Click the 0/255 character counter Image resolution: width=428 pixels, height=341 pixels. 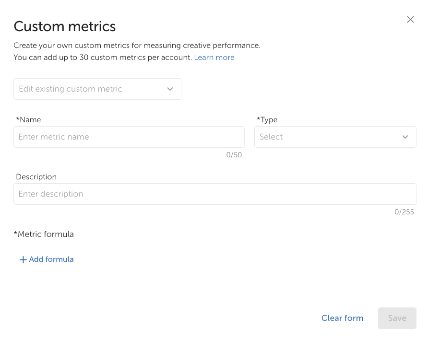pos(404,212)
